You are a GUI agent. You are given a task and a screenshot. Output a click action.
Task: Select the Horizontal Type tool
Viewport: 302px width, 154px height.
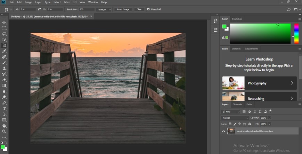4,109
